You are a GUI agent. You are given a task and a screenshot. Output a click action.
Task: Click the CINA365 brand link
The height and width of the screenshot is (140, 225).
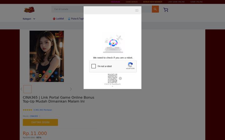tap(34, 116)
